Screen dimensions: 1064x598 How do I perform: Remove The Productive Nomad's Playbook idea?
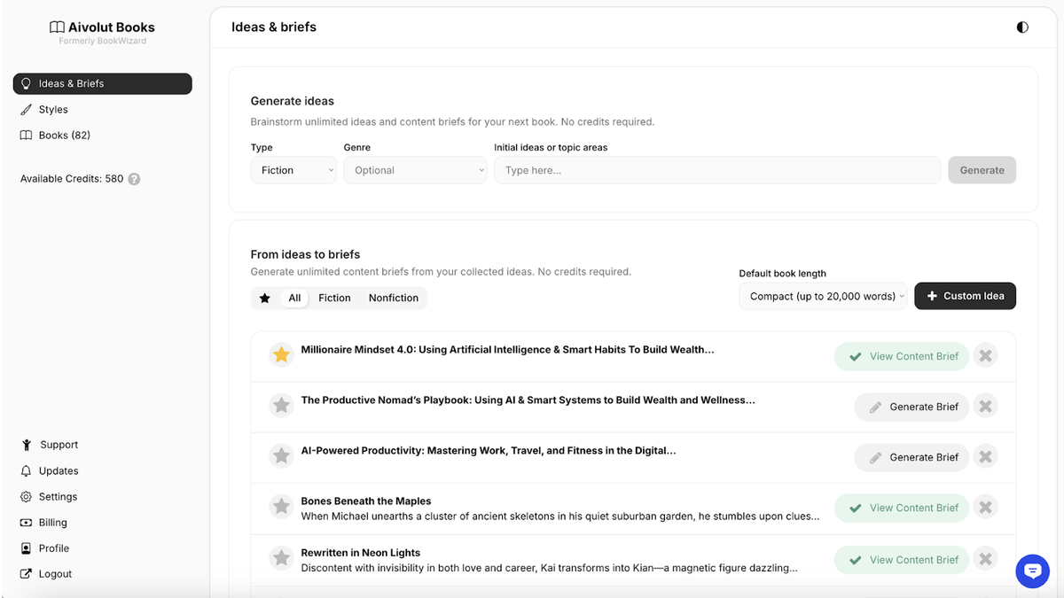(985, 407)
